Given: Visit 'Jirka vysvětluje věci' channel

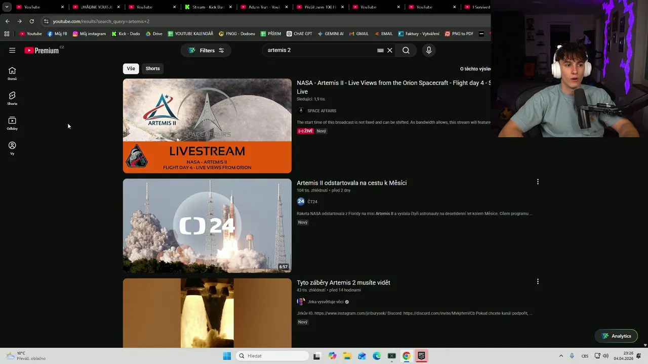Looking at the screenshot, I should coord(325,302).
